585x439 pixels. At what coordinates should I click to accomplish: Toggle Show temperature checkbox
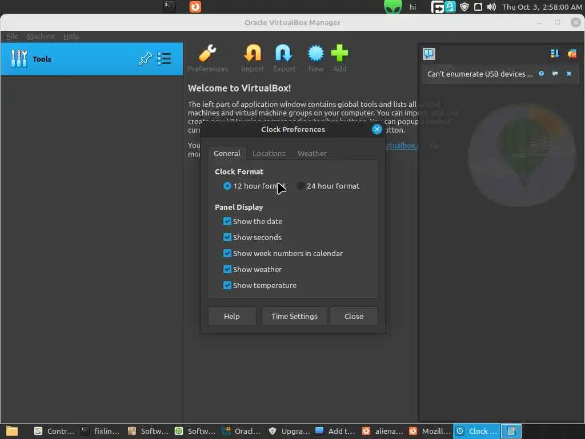[227, 286]
